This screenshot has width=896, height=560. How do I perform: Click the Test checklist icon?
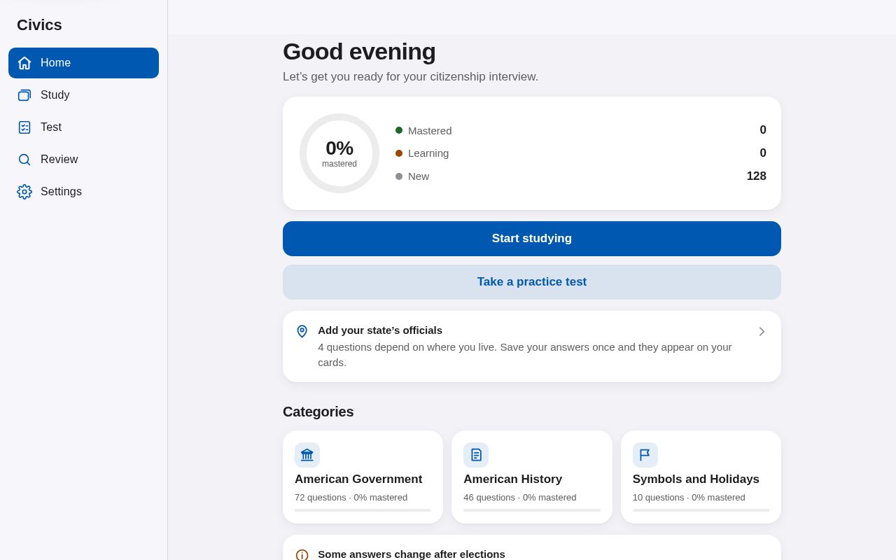pos(24,127)
